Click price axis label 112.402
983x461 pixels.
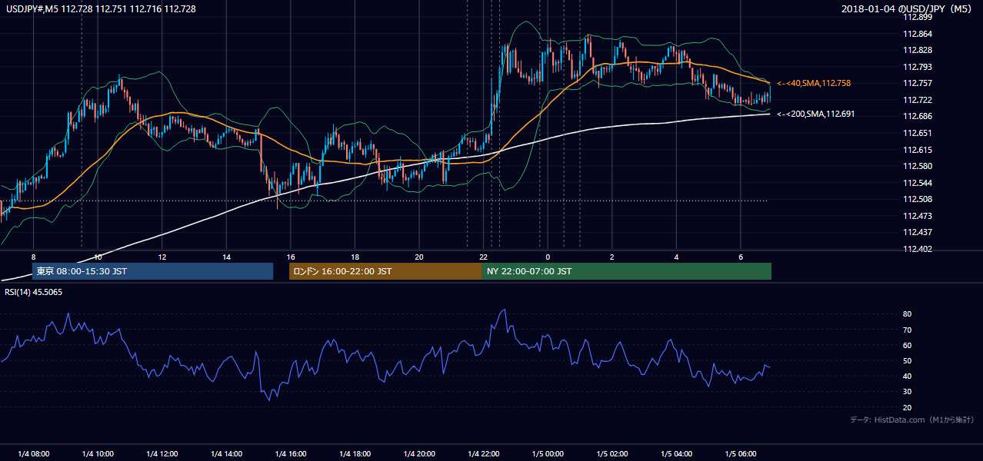[x=917, y=249]
